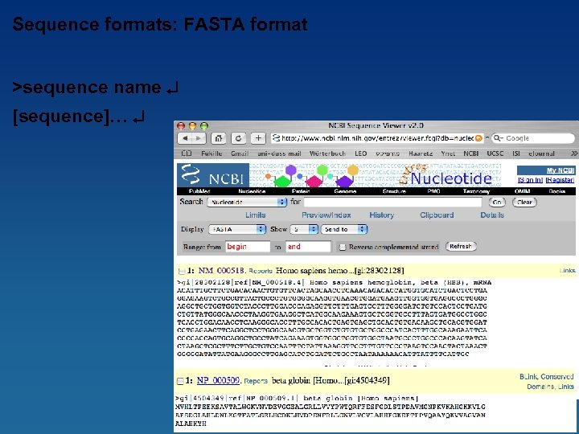Open the Display FASTA format dropdown
Screen dimensions: 579x434
point(237,229)
